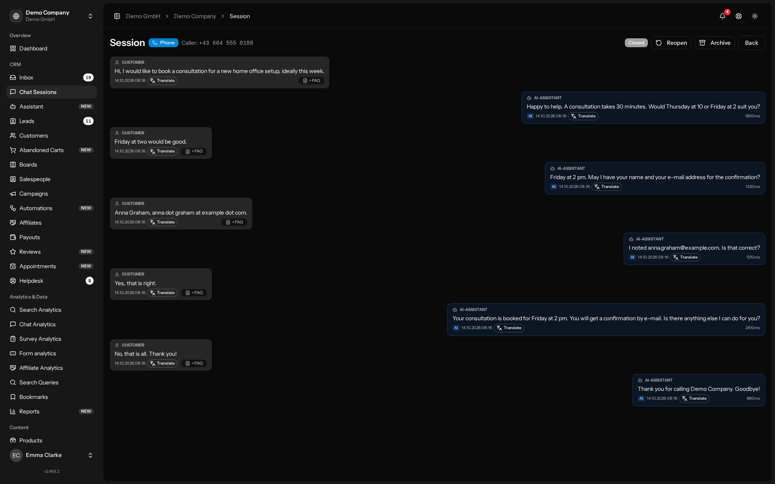The height and width of the screenshot is (484, 775).
Task: Click the Leads contact icon
Action: (x=13, y=121)
